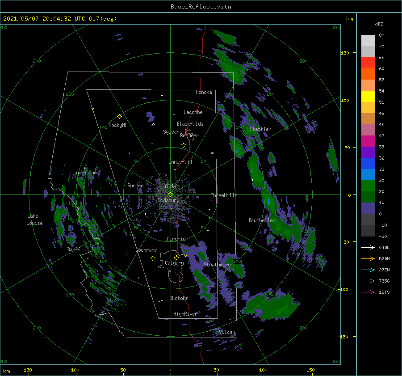The image size is (402, 376).
Task: Pick the gold swatch between 51 and 48 dBZ
Action: tap(368, 108)
